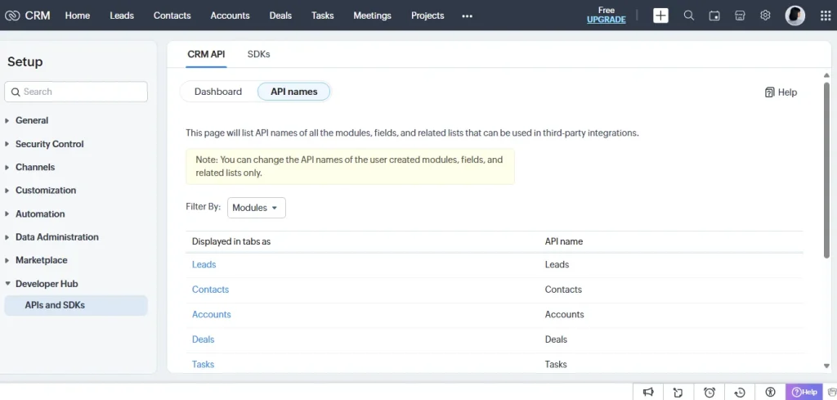Viewport: 837px width, 400px height.
Task: Click 'Displayed in tabs as' column header
Action: click(231, 241)
